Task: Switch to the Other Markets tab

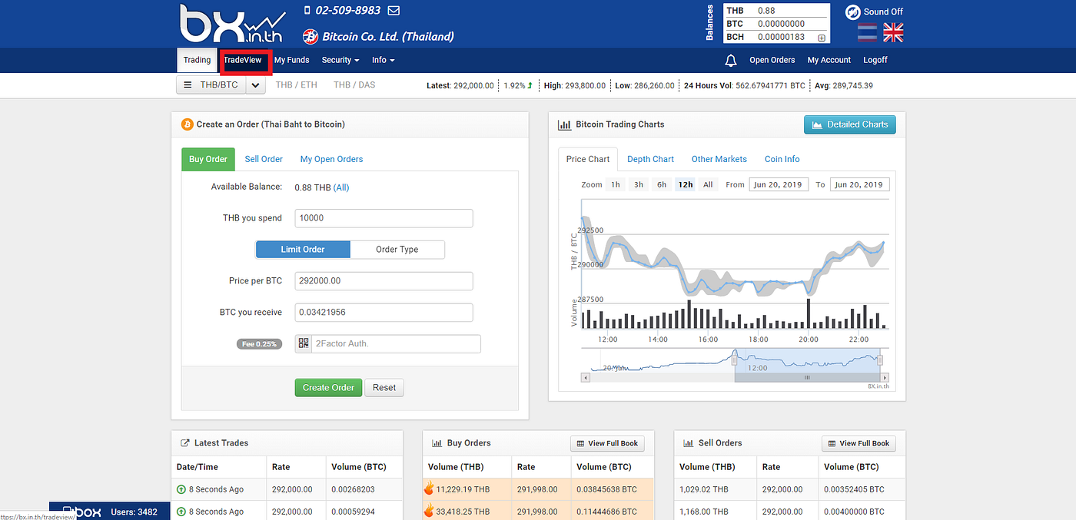Action: coord(719,159)
